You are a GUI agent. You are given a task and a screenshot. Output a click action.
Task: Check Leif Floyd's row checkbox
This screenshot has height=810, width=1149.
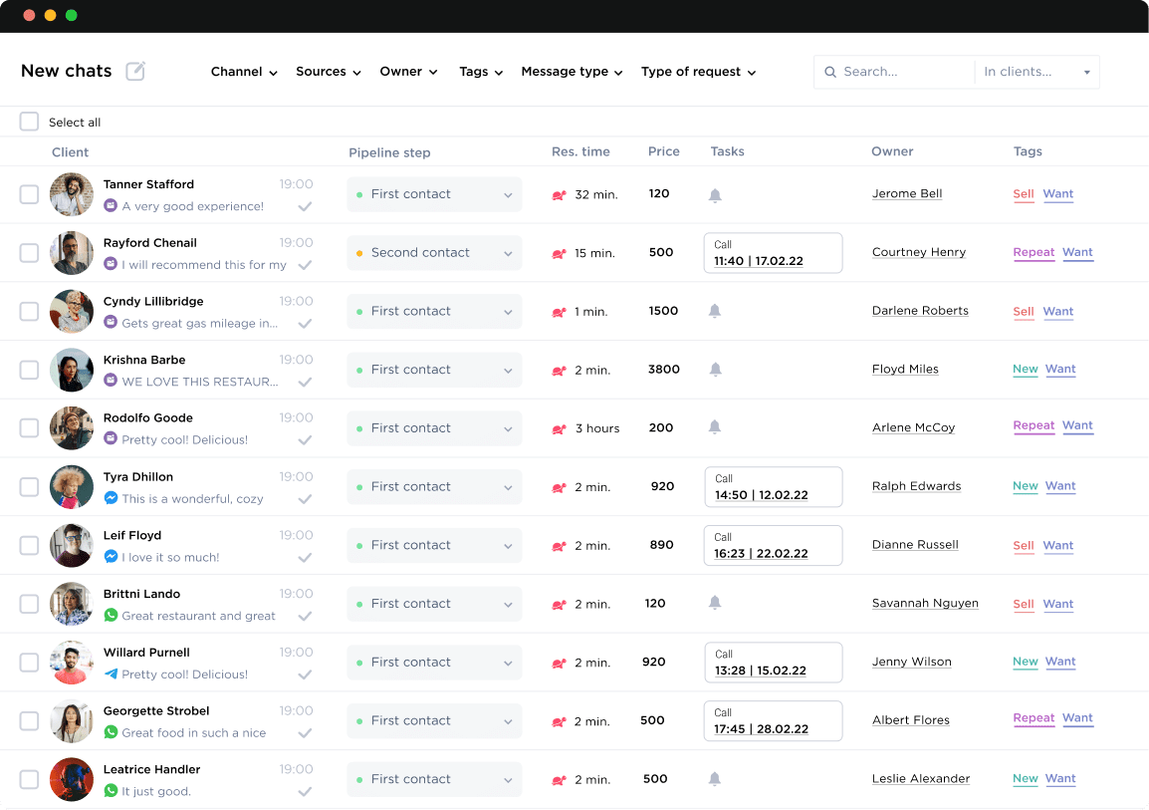point(29,545)
